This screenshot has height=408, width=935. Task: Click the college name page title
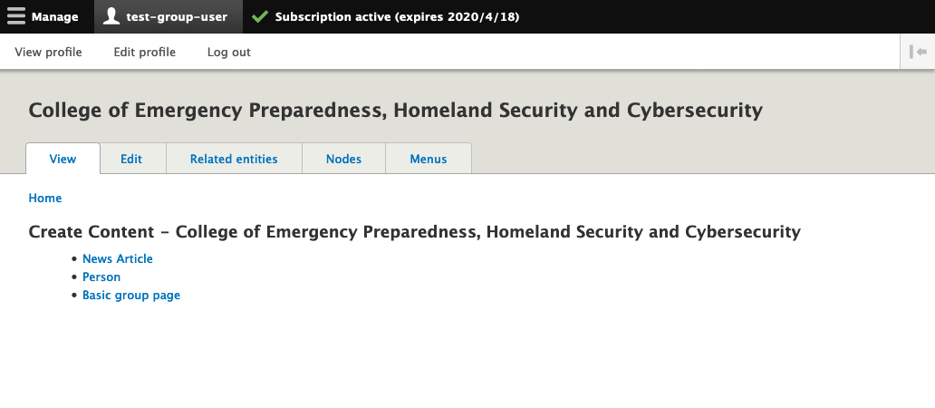tap(395, 111)
